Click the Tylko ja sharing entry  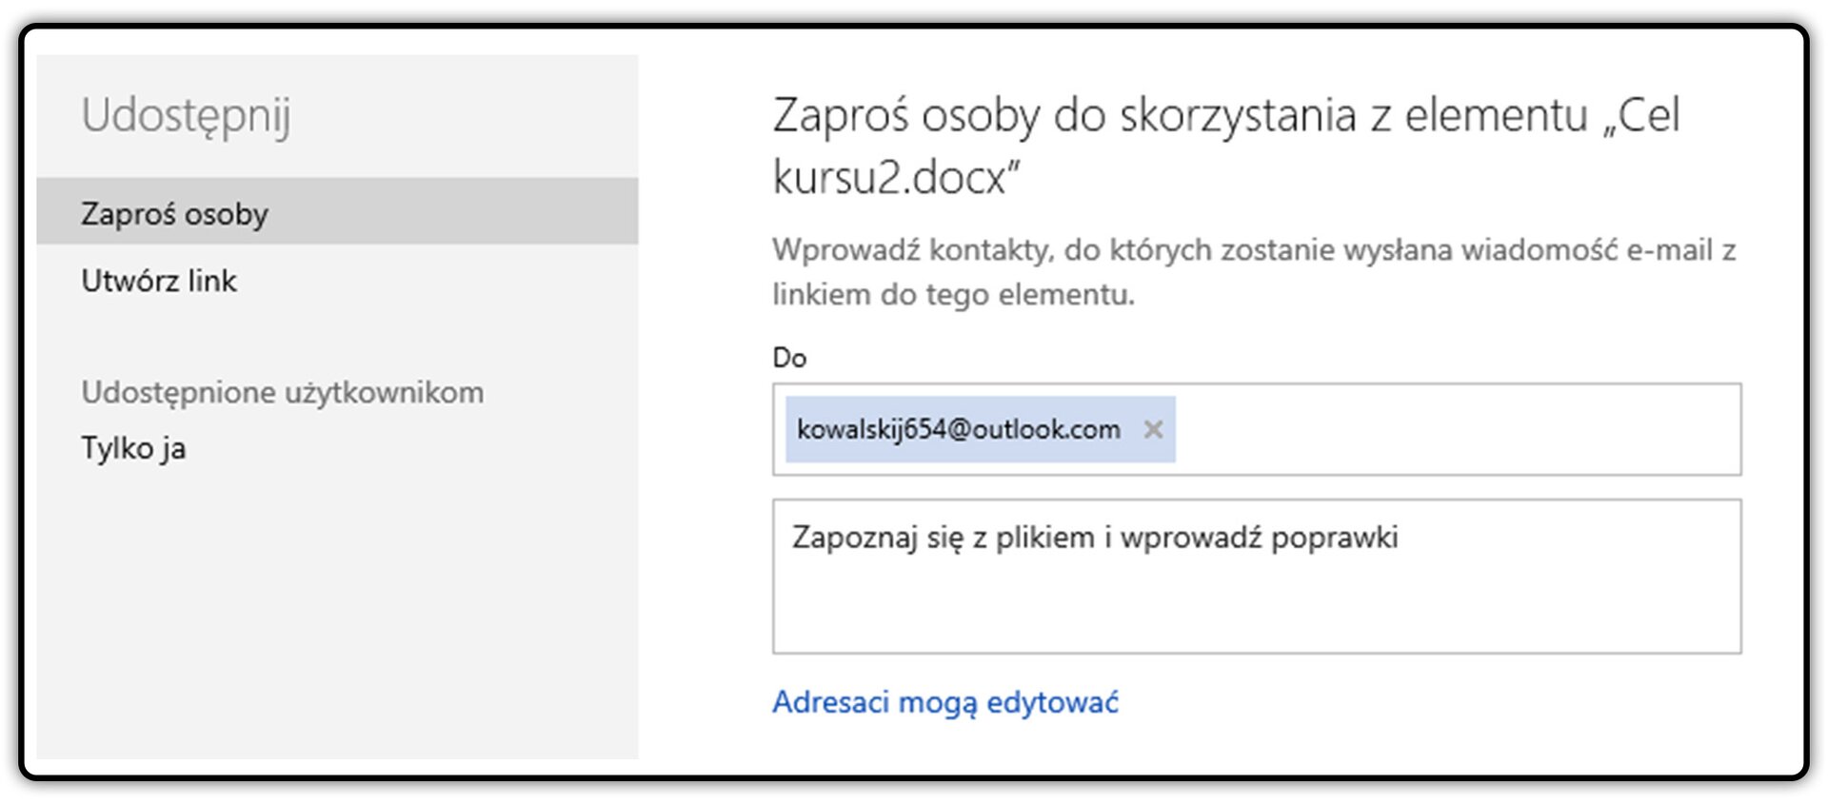click(133, 448)
